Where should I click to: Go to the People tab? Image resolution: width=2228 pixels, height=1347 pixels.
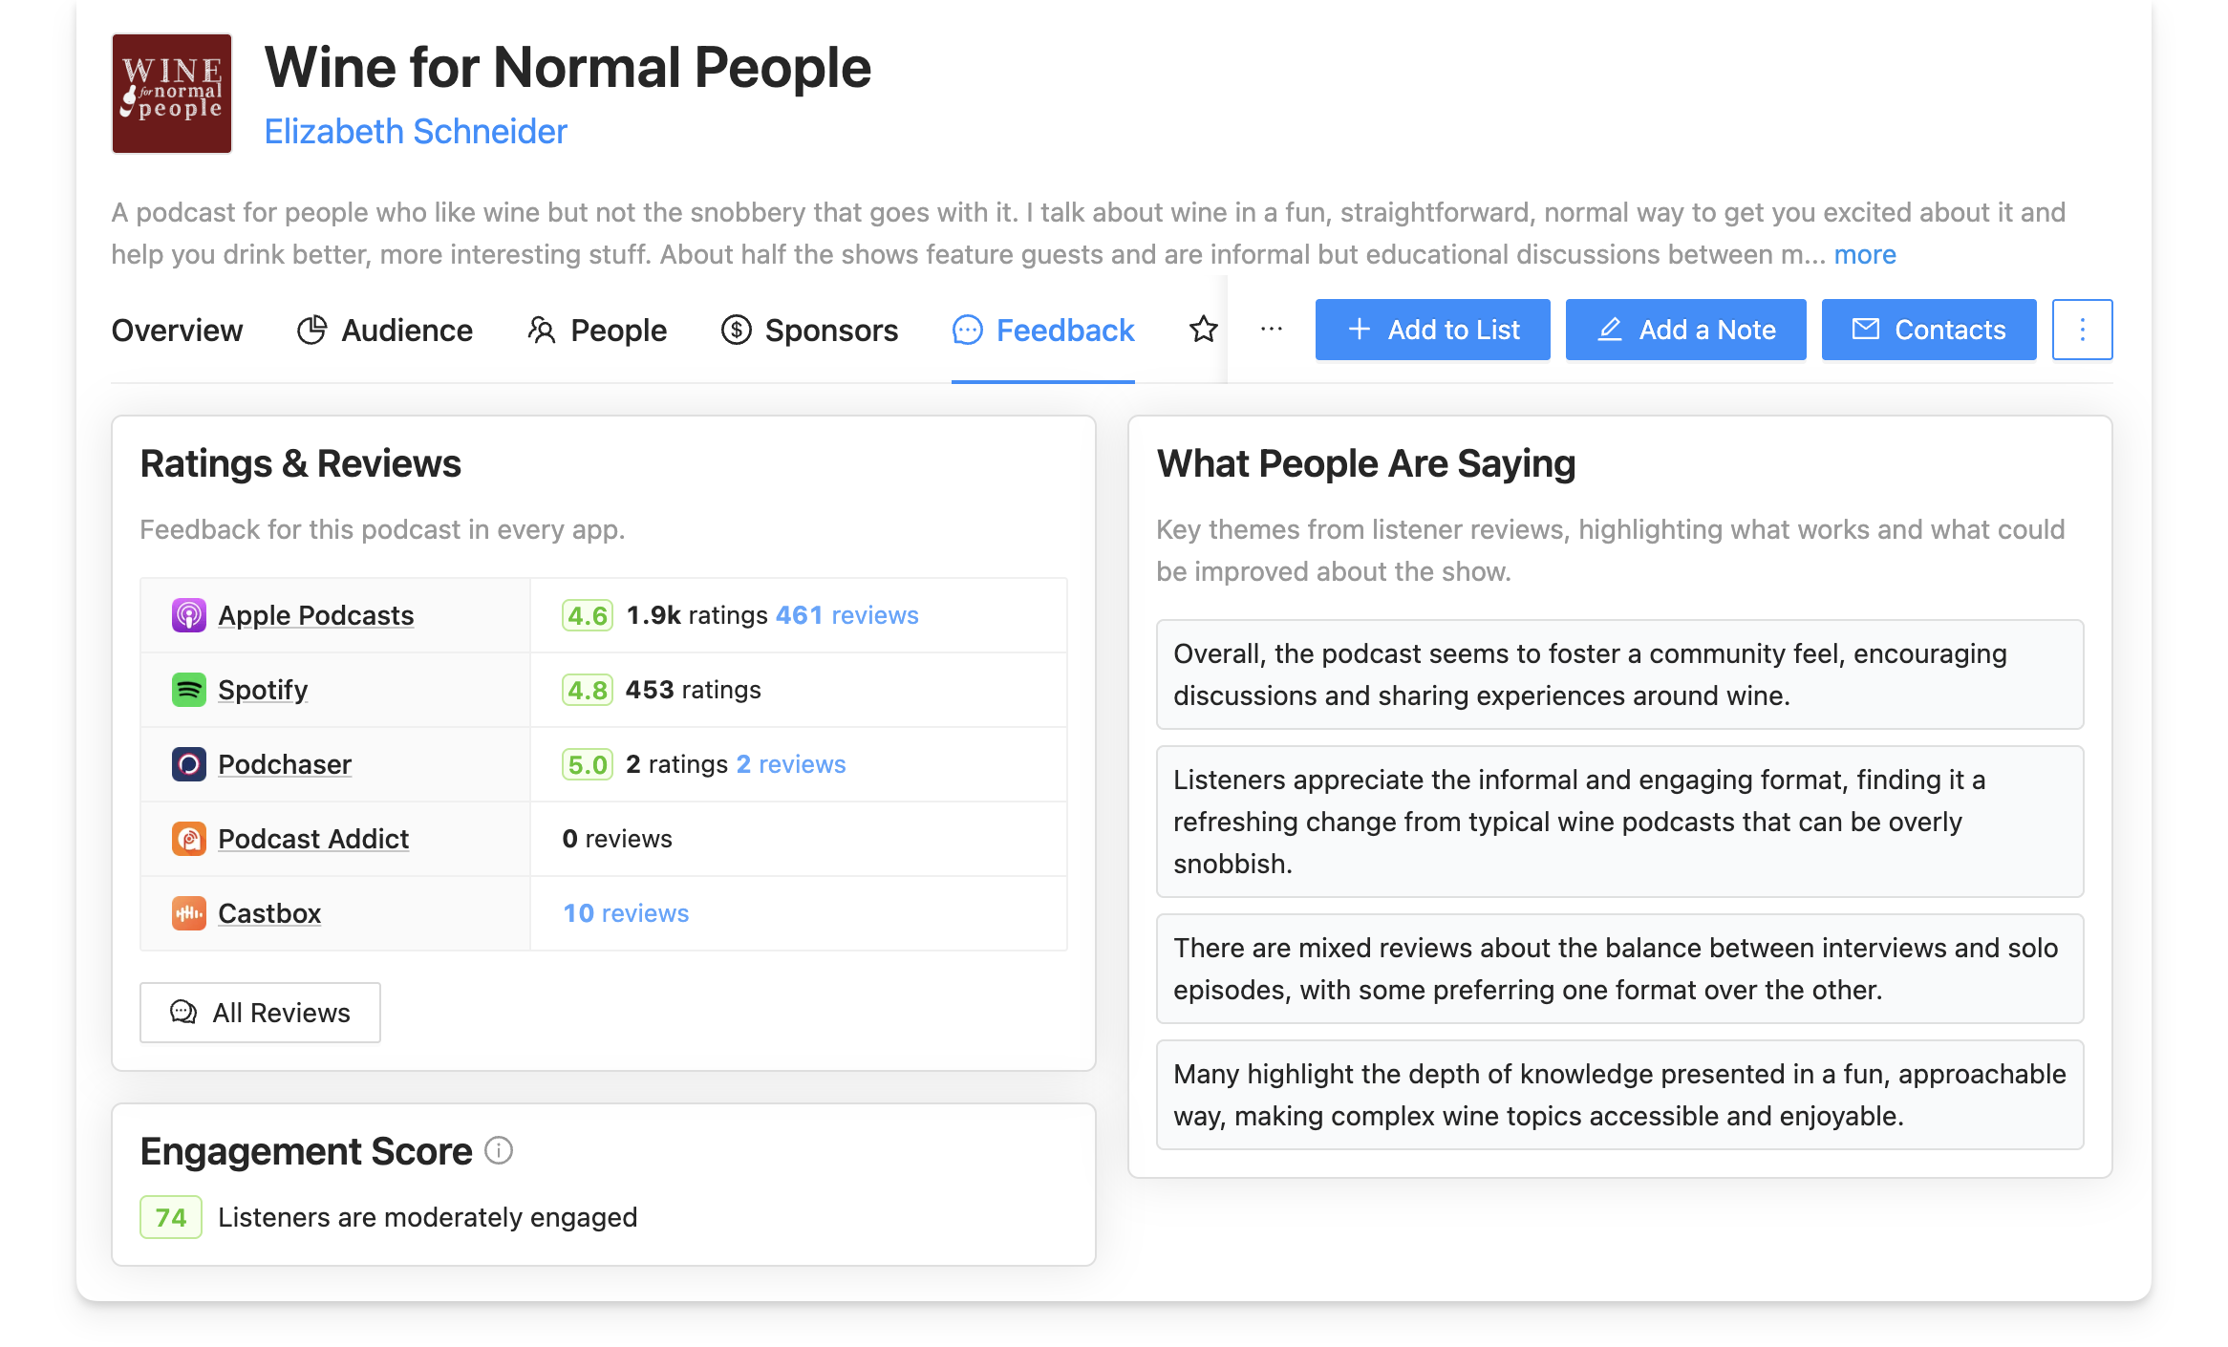(597, 331)
